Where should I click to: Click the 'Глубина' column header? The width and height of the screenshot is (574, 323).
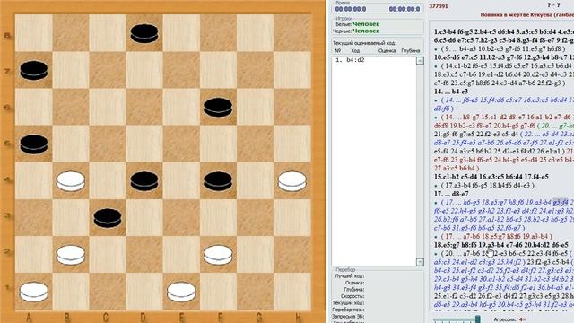pos(411,51)
